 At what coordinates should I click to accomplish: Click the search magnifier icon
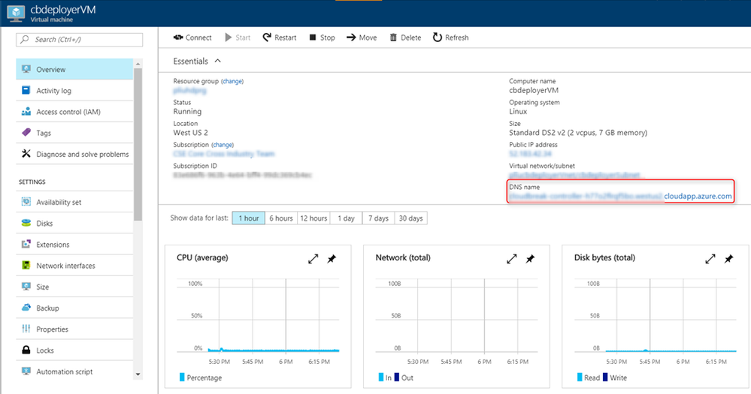click(24, 39)
